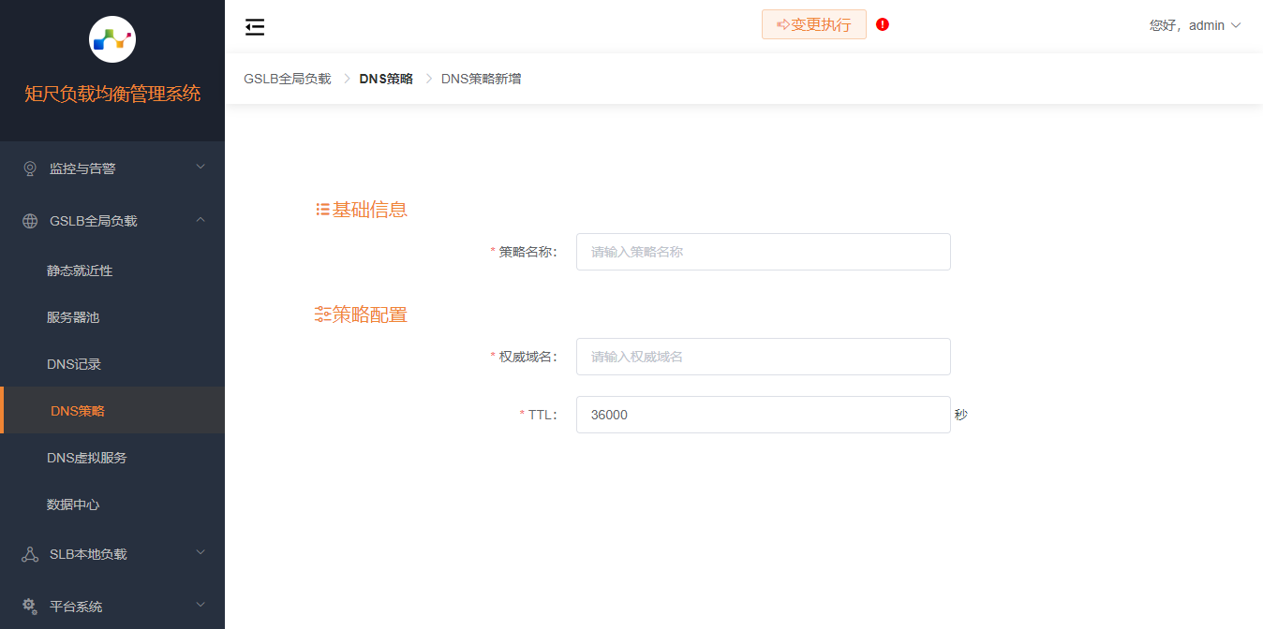Click the 变更执行 button

tap(813, 24)
